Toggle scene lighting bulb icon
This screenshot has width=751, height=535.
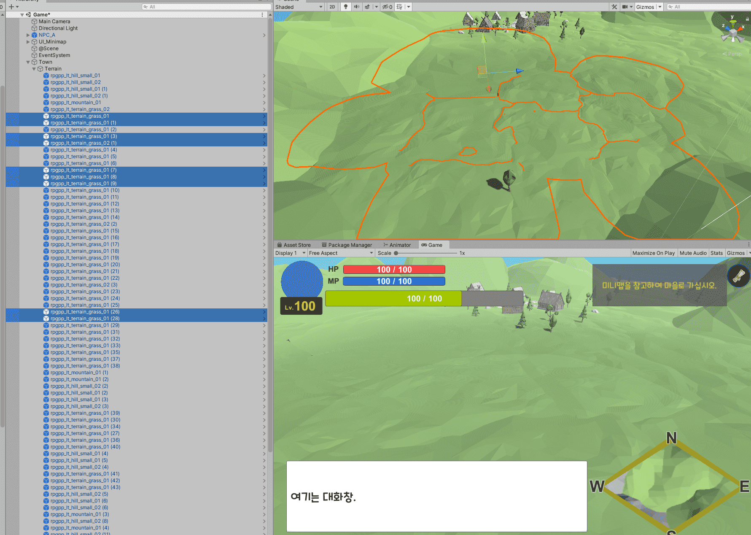pos(346,7)
